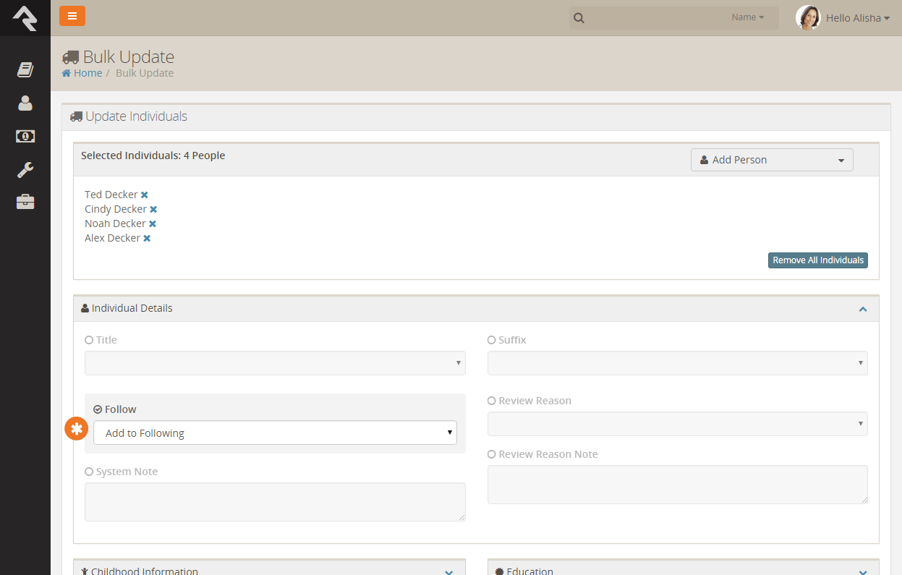This screenshot has height=575, width=902.
Task: Open the briefcase icon in the sidebar
Action: pos(25,202)
